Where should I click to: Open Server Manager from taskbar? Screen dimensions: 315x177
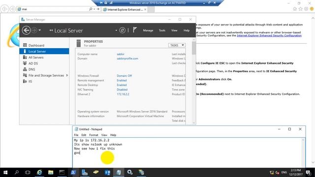(x=85, y=173)
